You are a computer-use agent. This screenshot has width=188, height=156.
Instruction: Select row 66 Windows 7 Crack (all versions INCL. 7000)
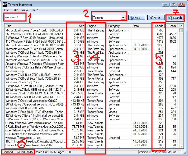[91, 104]
